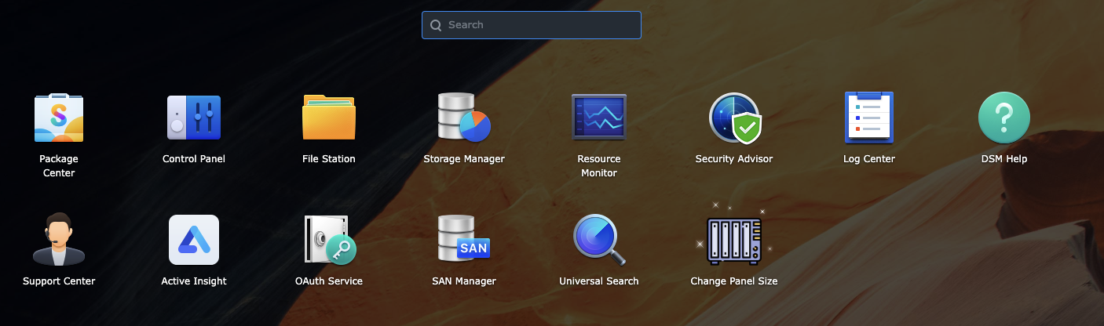This screenshot has width=1104, height=326.
Task: Click the "DSM Help" label text
Action: point(1004,159)
